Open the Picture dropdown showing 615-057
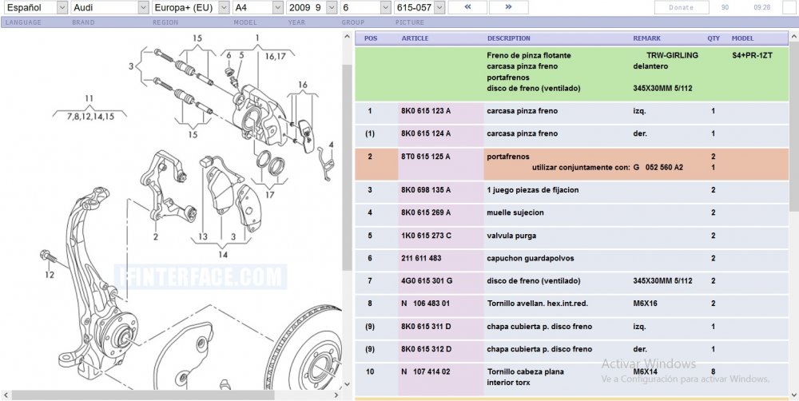 click(419, 7)
